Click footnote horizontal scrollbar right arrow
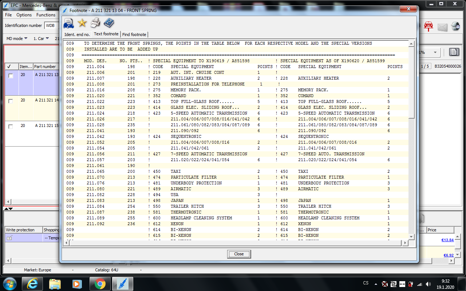 click(405, 243)
